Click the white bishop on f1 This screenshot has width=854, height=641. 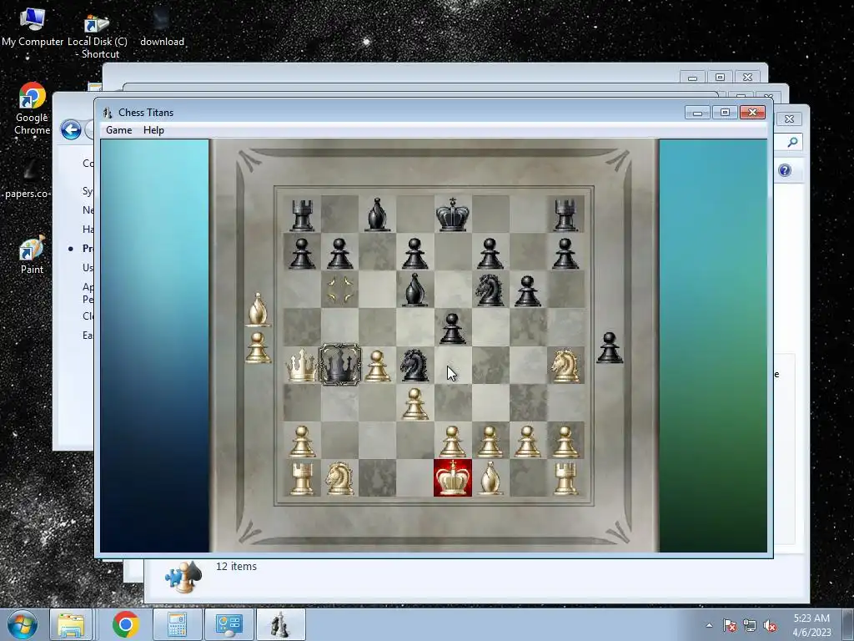coord(490,478)
